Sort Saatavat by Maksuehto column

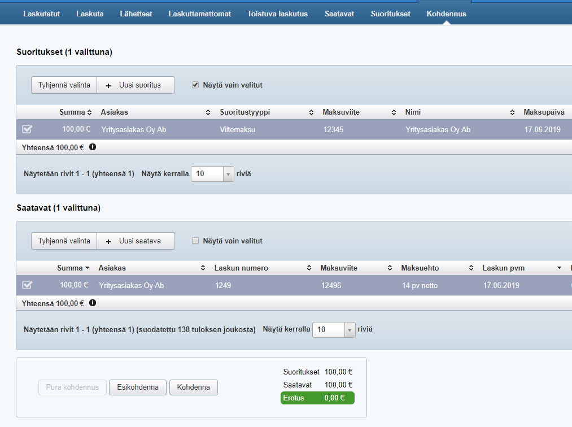click(x=470, y=268)
